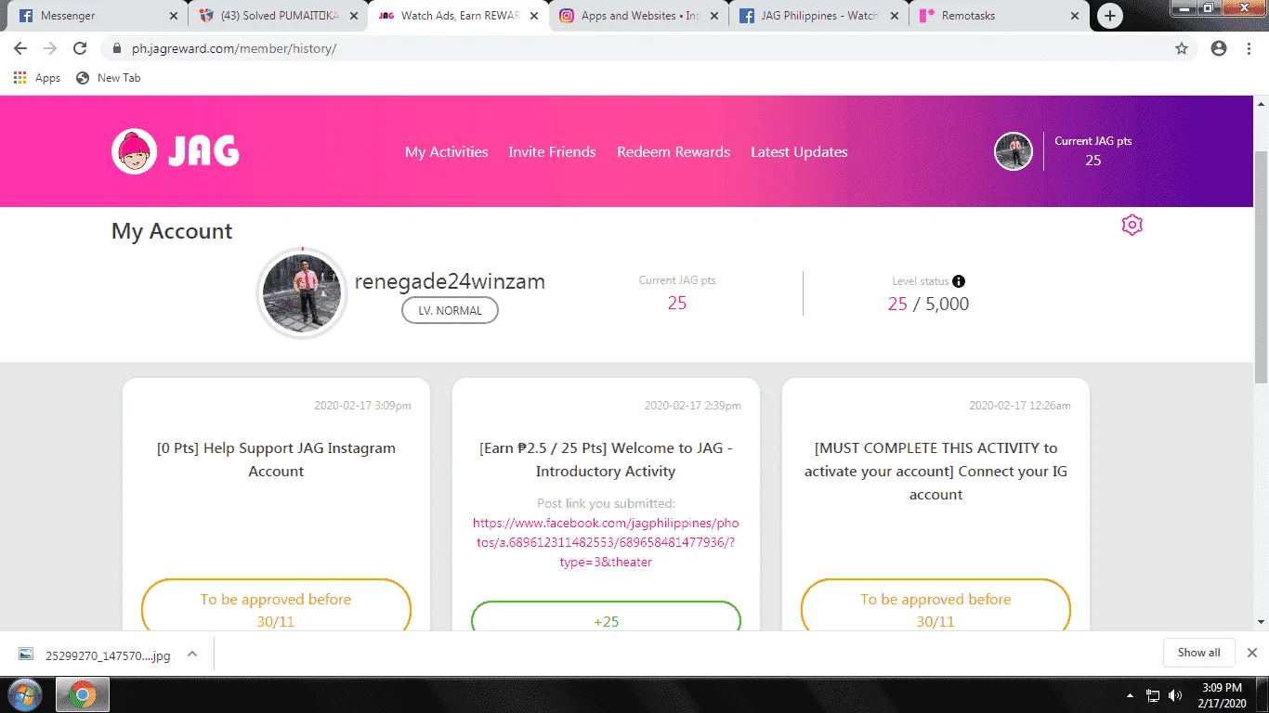Viewport: 1269px width, 713px height.
Task: Click the Connect your IG account activity title
Action: (x=935, y=471)
